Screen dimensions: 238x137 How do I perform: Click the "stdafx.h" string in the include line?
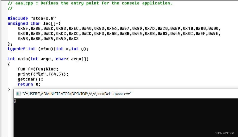[x=43, y=18]
